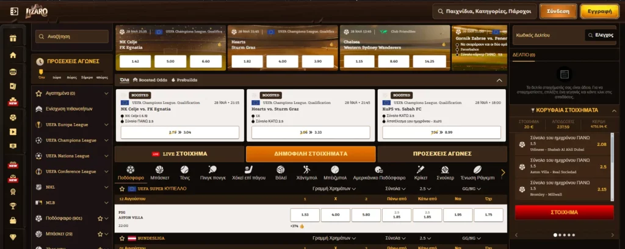Favorite the UEFA Super Κύπελλο league star
The width and height of the screenshot is (625, 249).
122,189
